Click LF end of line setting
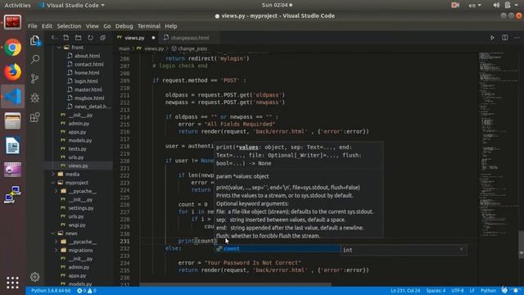 click(472, 291)
